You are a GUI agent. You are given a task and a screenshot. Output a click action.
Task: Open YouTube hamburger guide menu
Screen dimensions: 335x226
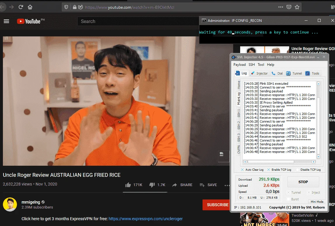point(6,21)
